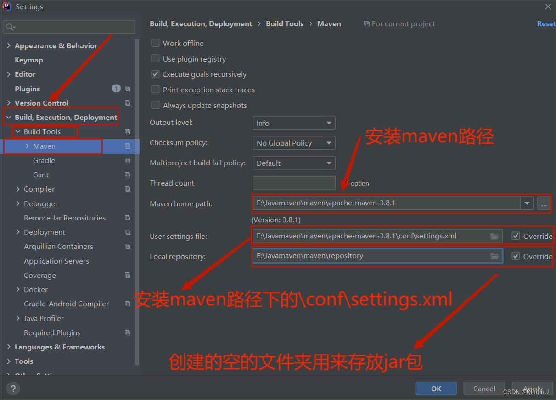
Task: Select Gant under Build Tools
Action: (41, 175)
